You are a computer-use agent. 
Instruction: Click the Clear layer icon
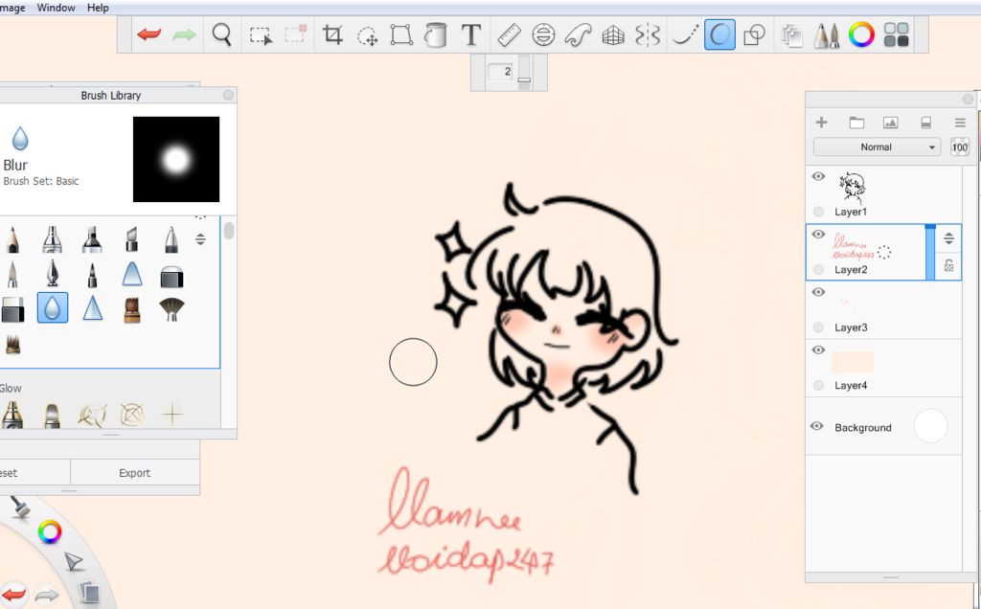point(926,124)
